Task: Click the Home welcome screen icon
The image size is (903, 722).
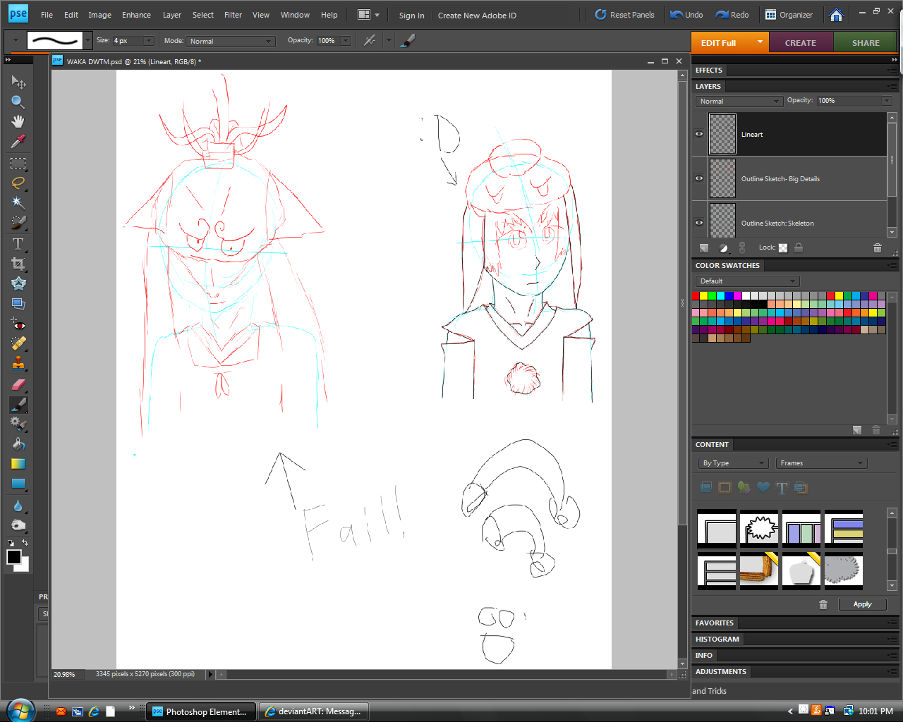Action: [836, 15]
